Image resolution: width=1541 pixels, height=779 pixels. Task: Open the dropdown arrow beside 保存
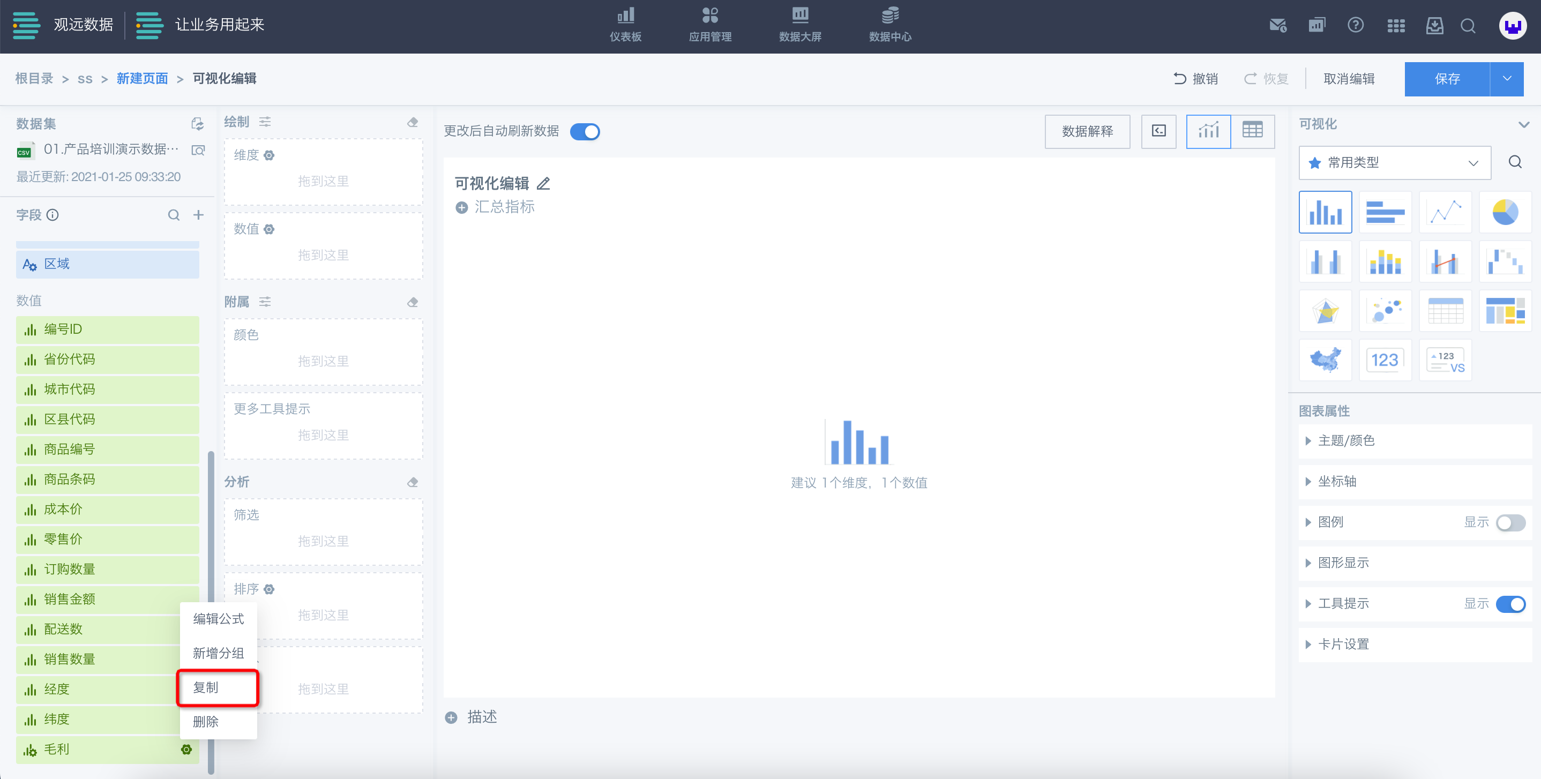1506,79
